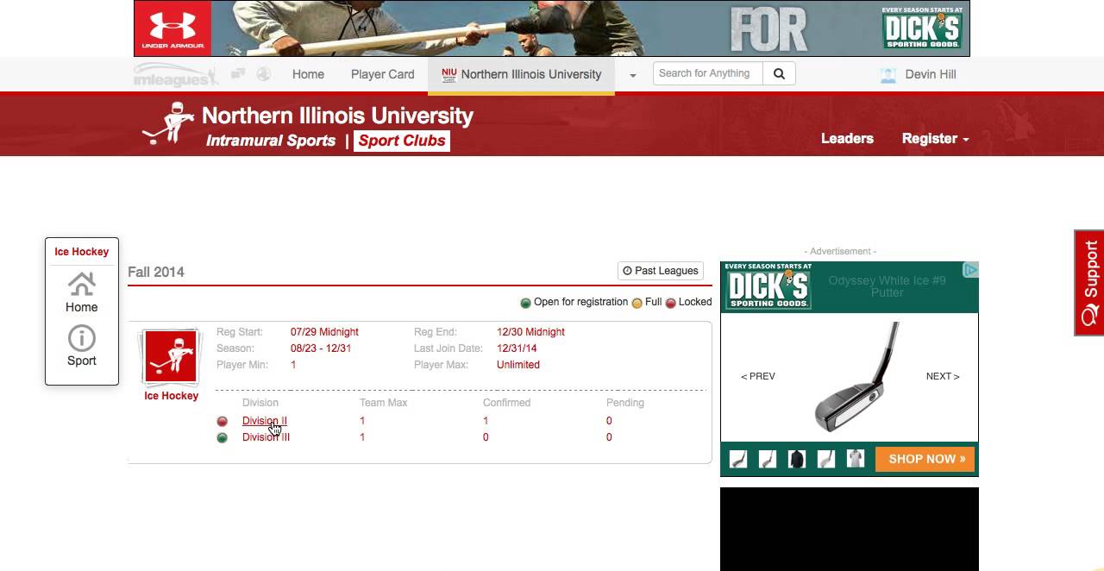Click the SHOP NOW button in the ad

925,459
